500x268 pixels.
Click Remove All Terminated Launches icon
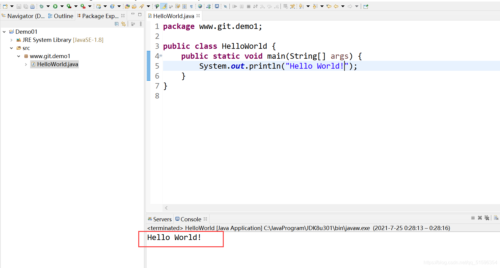point(487,218)
